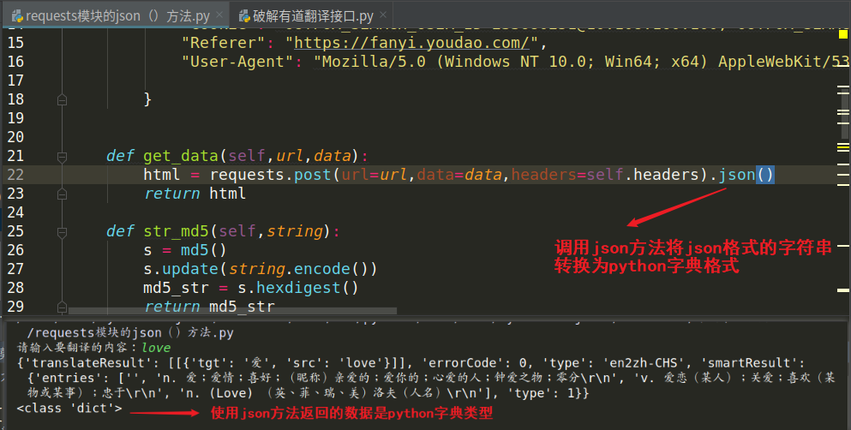
Task: Click the str_md5 function name
Action: pyautogui.click(x=177, y=231)
